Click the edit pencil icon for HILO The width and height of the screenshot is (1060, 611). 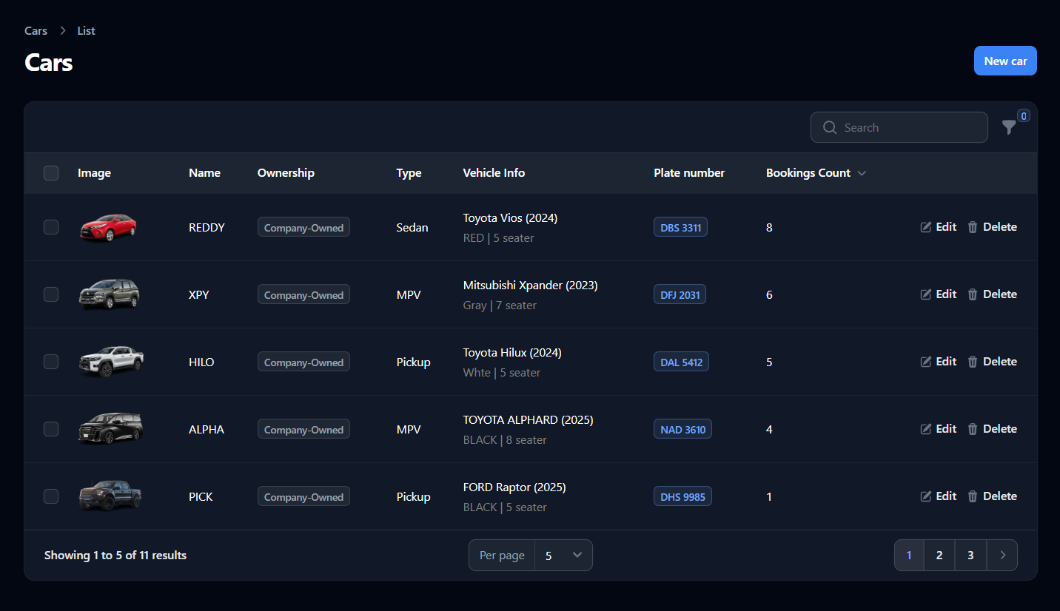click(x=926, y=362)
